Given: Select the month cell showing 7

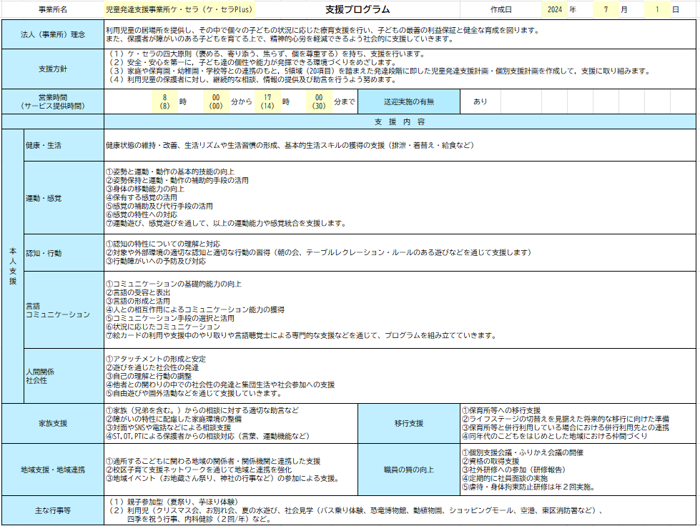Looking at the screenshot, I should pos(606,10).
